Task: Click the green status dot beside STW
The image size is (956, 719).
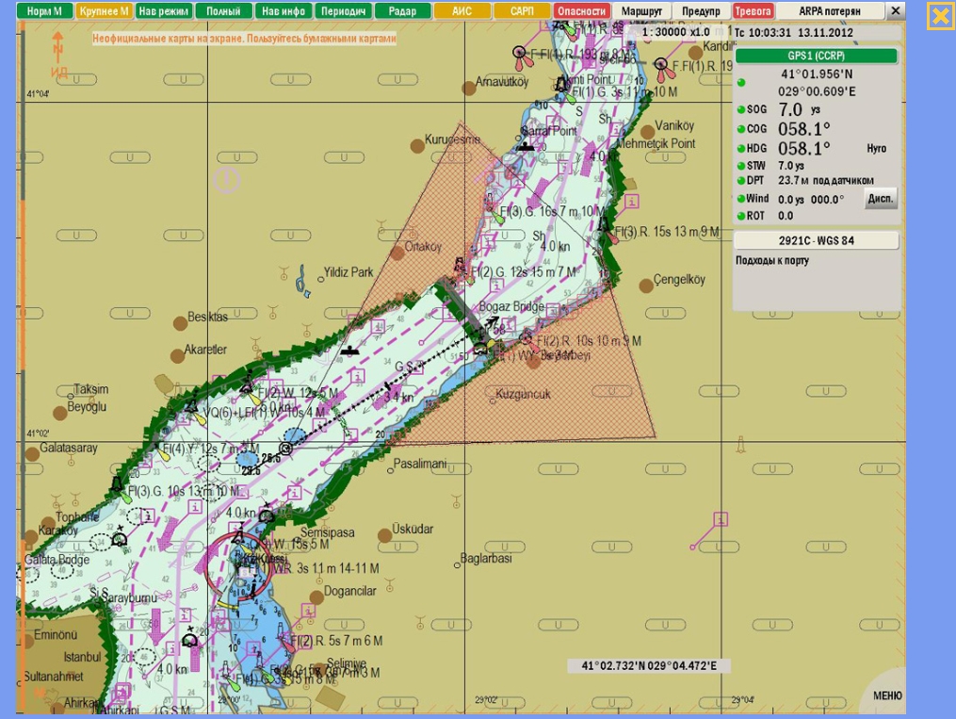Action: tap(740, 166)
